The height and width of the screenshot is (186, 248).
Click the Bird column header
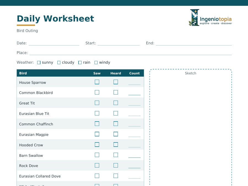tap(23, 73)
